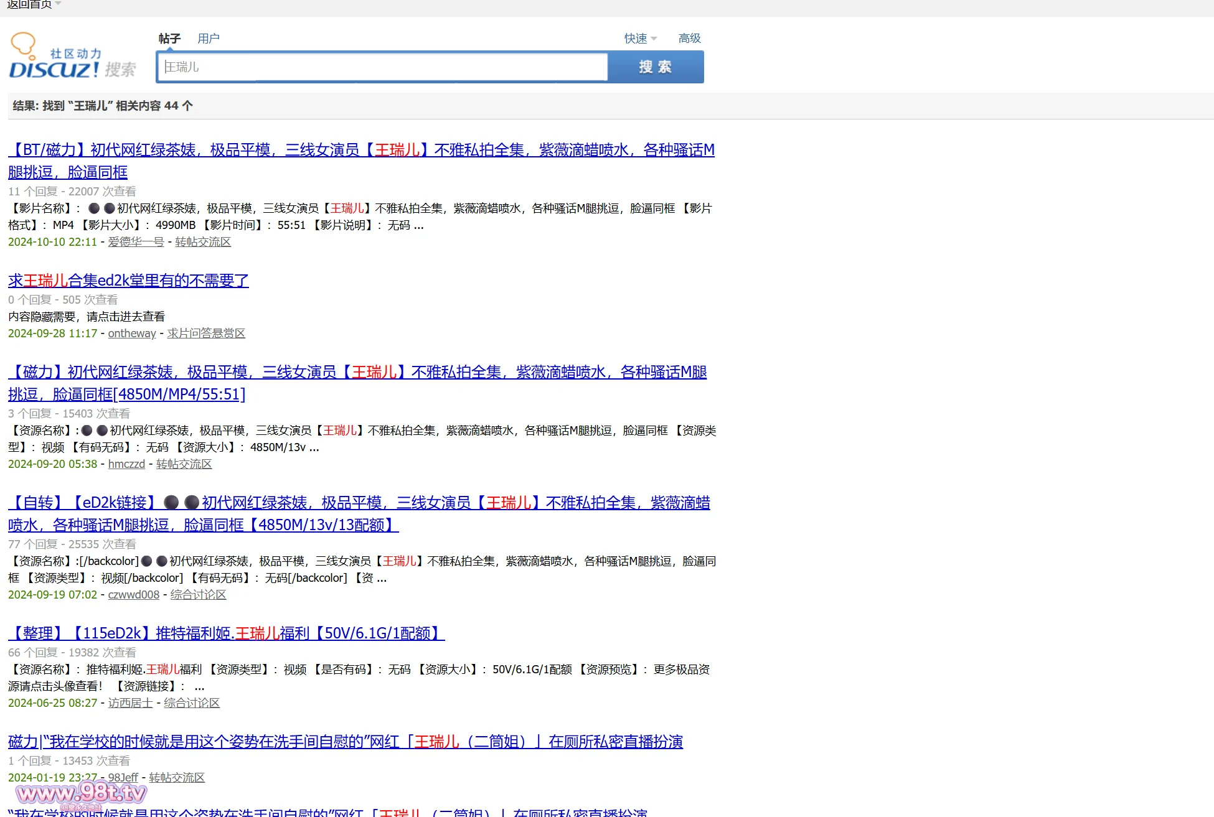The width and height of the screenshot is (1214, 817).
Task: Open author czwwd008 profile link
Action: (x=134, y=595)
